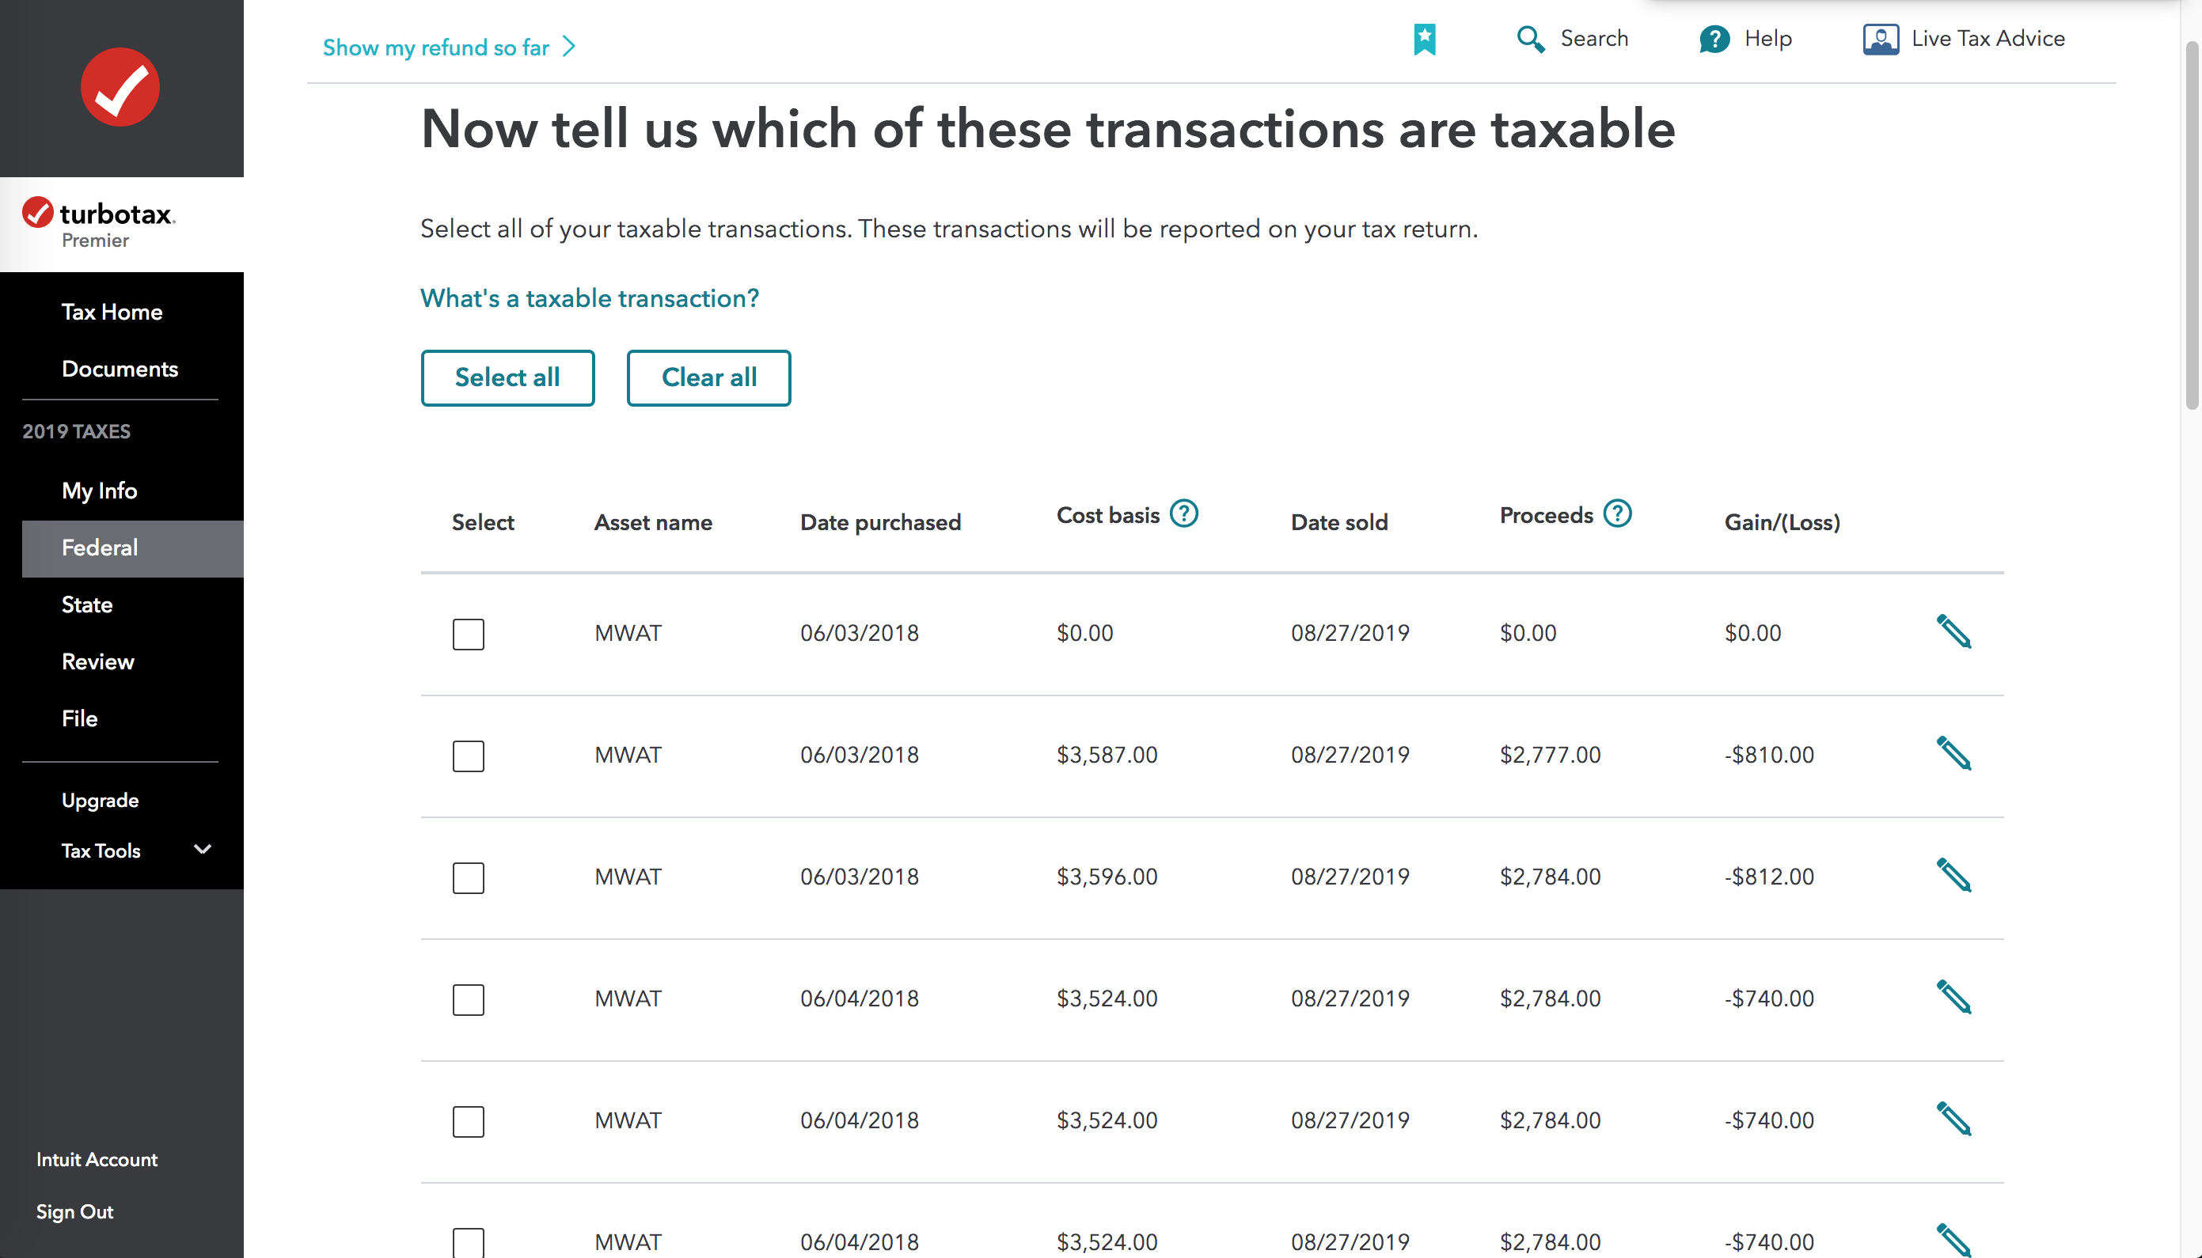
Task: Click the Search icon in the top toolbar
Action: point(1531,38)
